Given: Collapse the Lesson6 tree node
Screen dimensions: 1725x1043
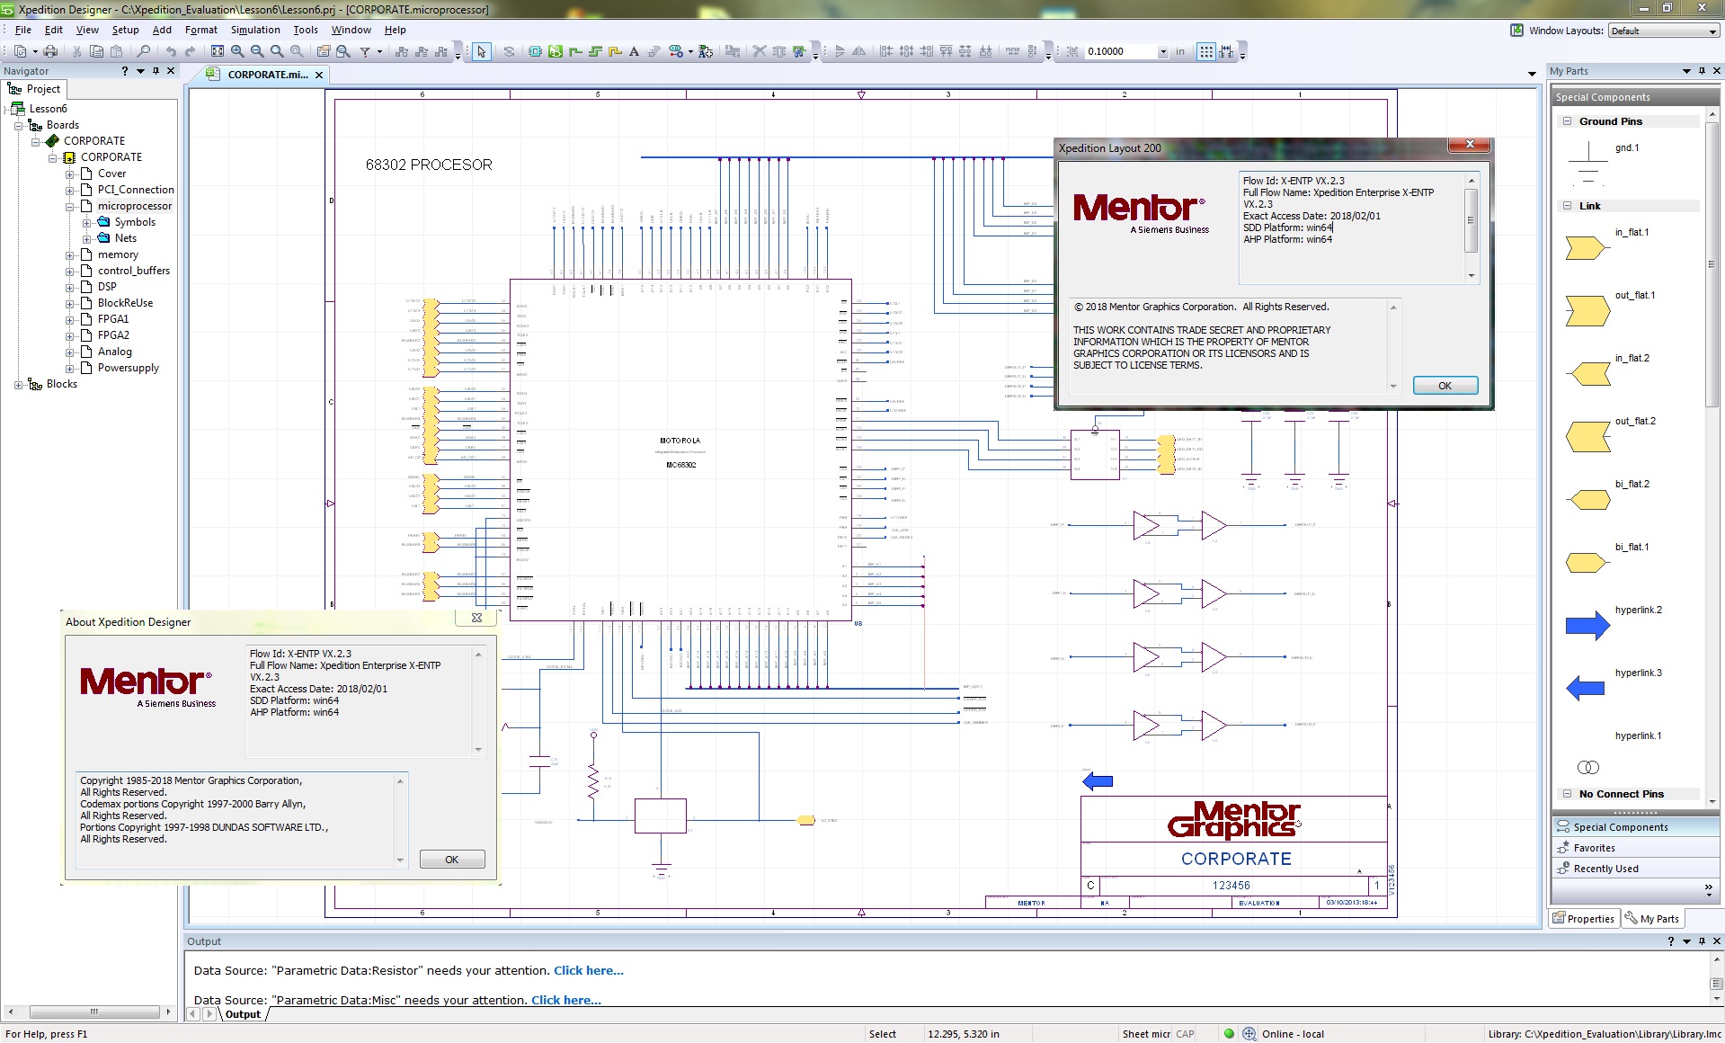Looking at the screenshot, I should point(5,109).
